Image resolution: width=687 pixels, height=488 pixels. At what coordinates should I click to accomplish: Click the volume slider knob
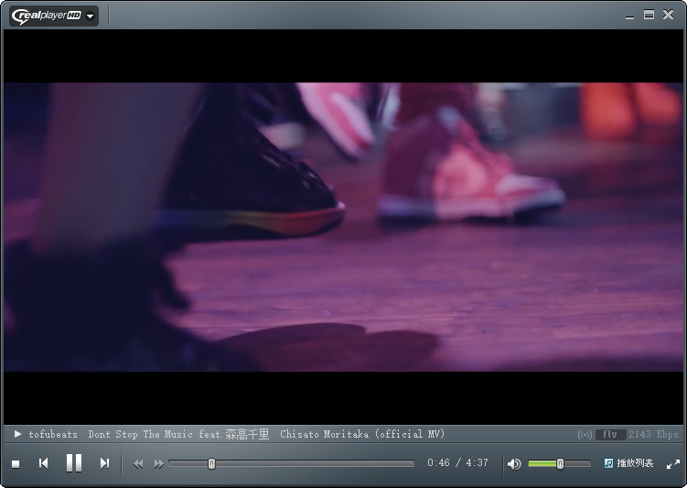click(x=560, y=464)
